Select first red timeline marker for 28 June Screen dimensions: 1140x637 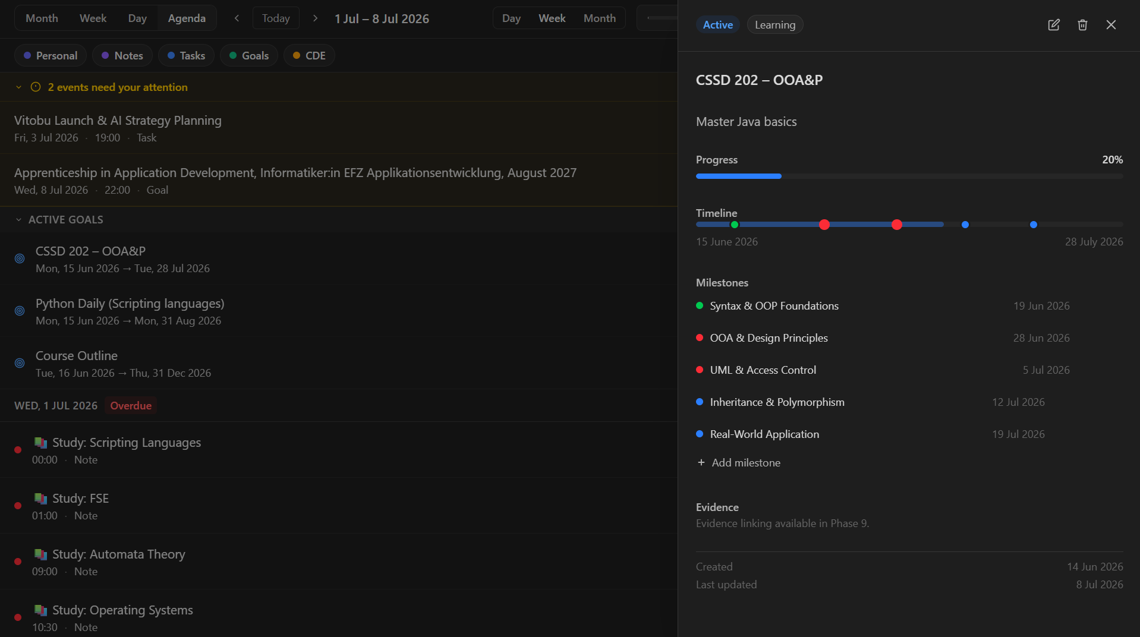(824, 225)
